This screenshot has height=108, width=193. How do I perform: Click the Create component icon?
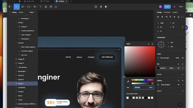coord(101,7)
